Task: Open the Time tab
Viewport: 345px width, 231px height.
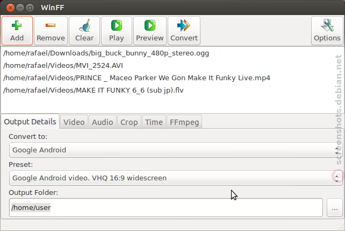Action: click(154, 122)
